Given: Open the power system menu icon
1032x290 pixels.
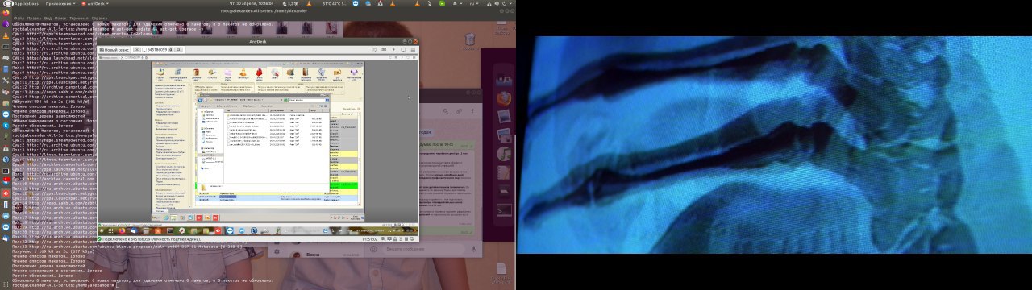Looking at the screenshot, I should click(506, 3).
